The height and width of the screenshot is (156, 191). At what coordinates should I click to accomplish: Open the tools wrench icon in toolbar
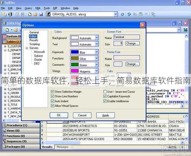(153, 14)
